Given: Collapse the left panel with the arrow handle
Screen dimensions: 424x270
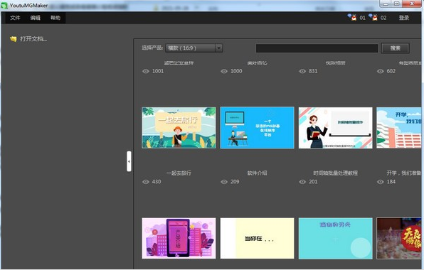Looking at the screenshot, I should point(129,161).
